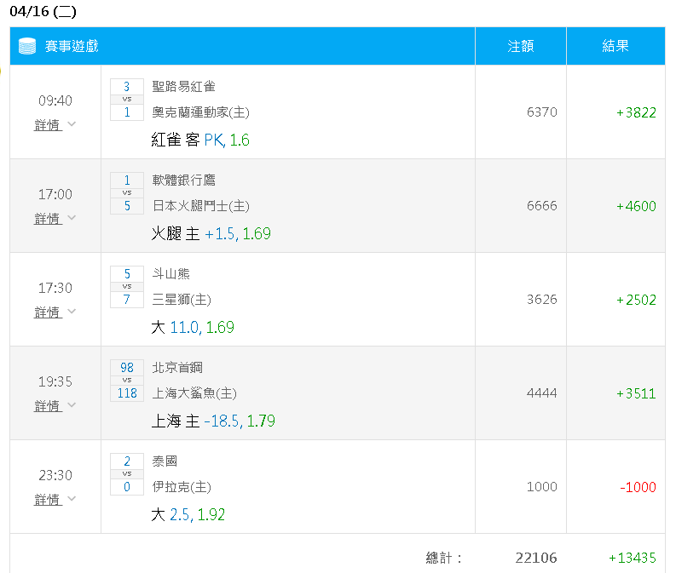676x573 pixels.
Task: Click the 98 vs 118 score box
Action: pyautogui.click(x=127, y=381)
